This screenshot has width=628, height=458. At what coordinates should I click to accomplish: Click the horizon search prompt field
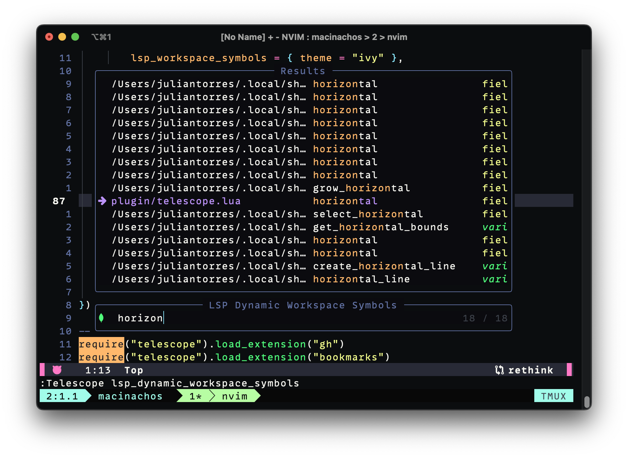[141, 318]
